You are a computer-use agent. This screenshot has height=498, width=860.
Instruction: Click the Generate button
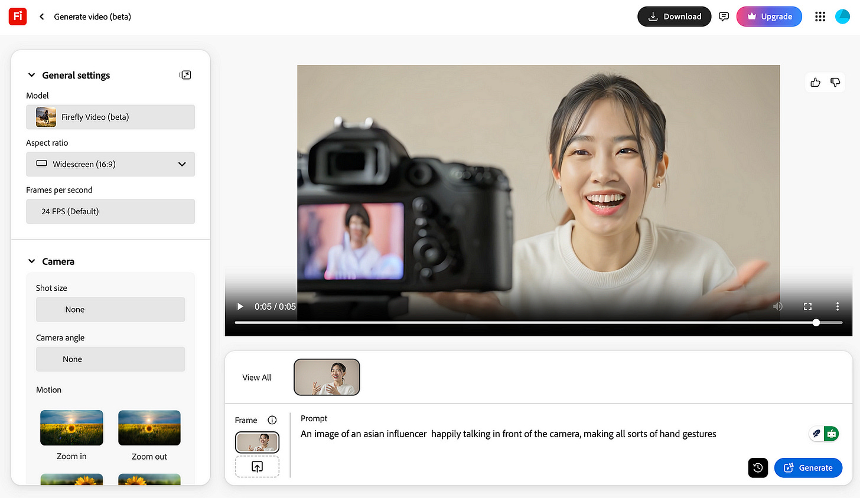[808, 468]
